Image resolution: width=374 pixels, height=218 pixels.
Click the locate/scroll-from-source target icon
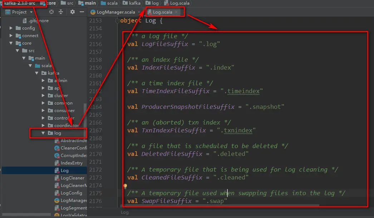pyautogui.click(x=51, y=12)
